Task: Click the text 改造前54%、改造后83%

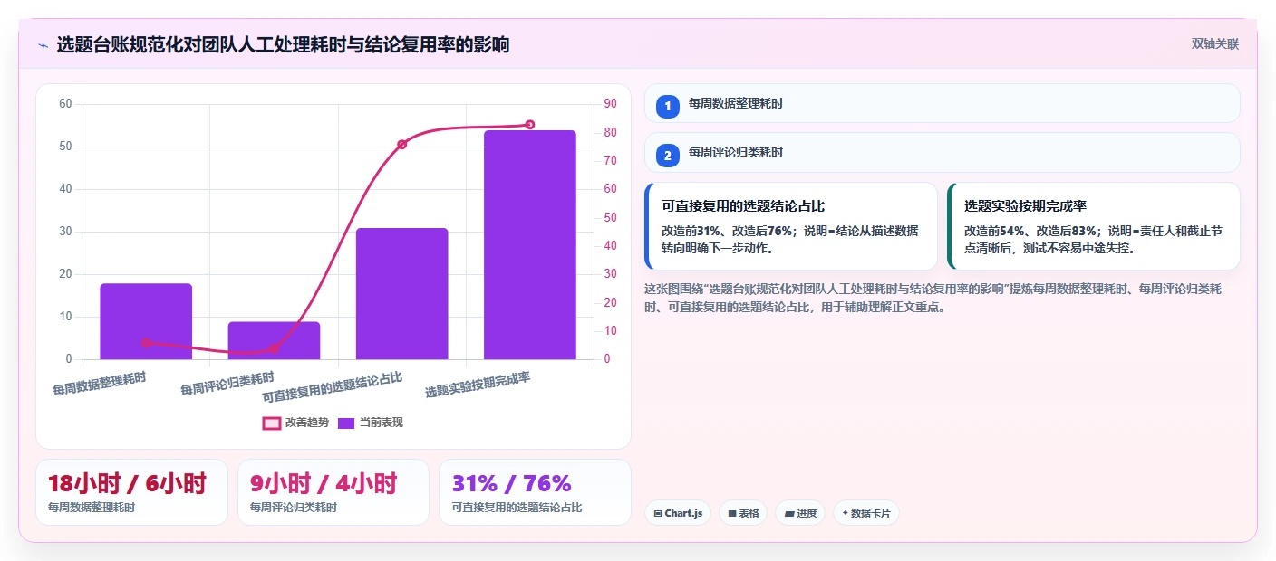Action: (1029, 231)
